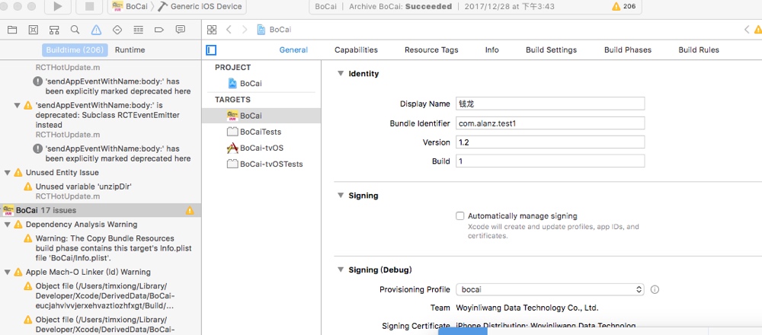The height and width of the screenshot is (335, 762).
Task: Enable Automatically manage signing checkbox
Action: click(x=459, y=216)
